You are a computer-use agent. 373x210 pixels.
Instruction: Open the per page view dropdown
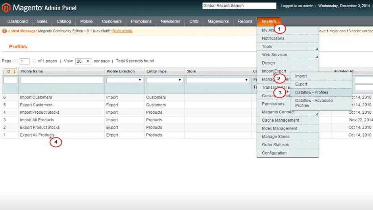tap(83, 61)
